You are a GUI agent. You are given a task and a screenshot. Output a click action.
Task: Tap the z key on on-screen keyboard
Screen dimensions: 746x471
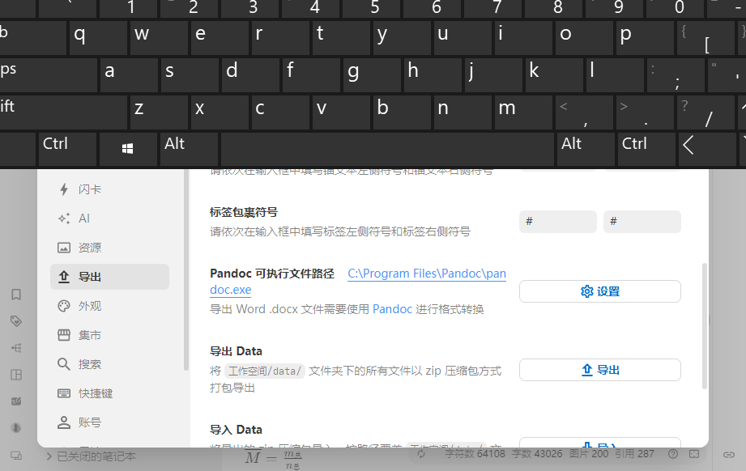click(159, 112)
